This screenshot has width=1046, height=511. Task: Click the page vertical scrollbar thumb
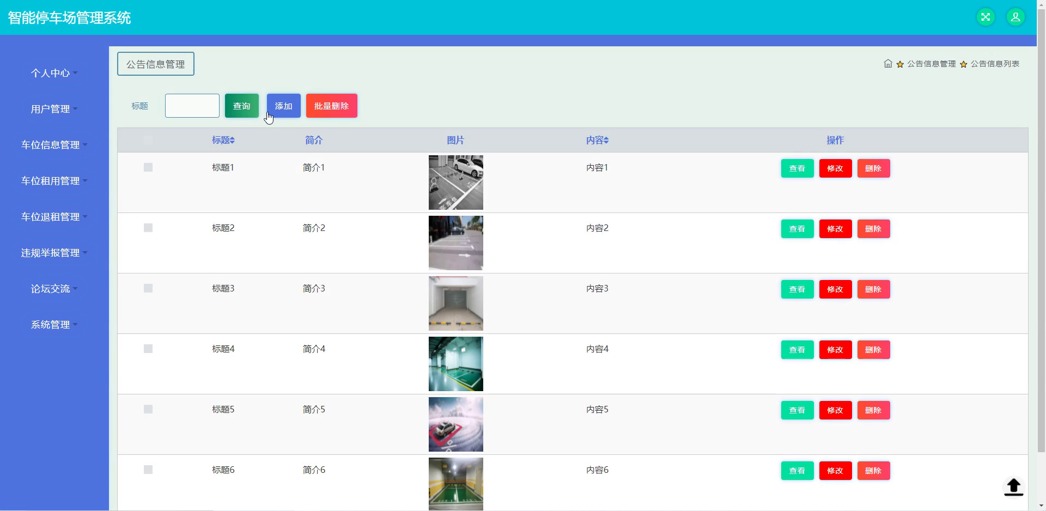point(1041,230)
